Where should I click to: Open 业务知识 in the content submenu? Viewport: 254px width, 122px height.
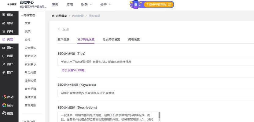pos(31,81)
